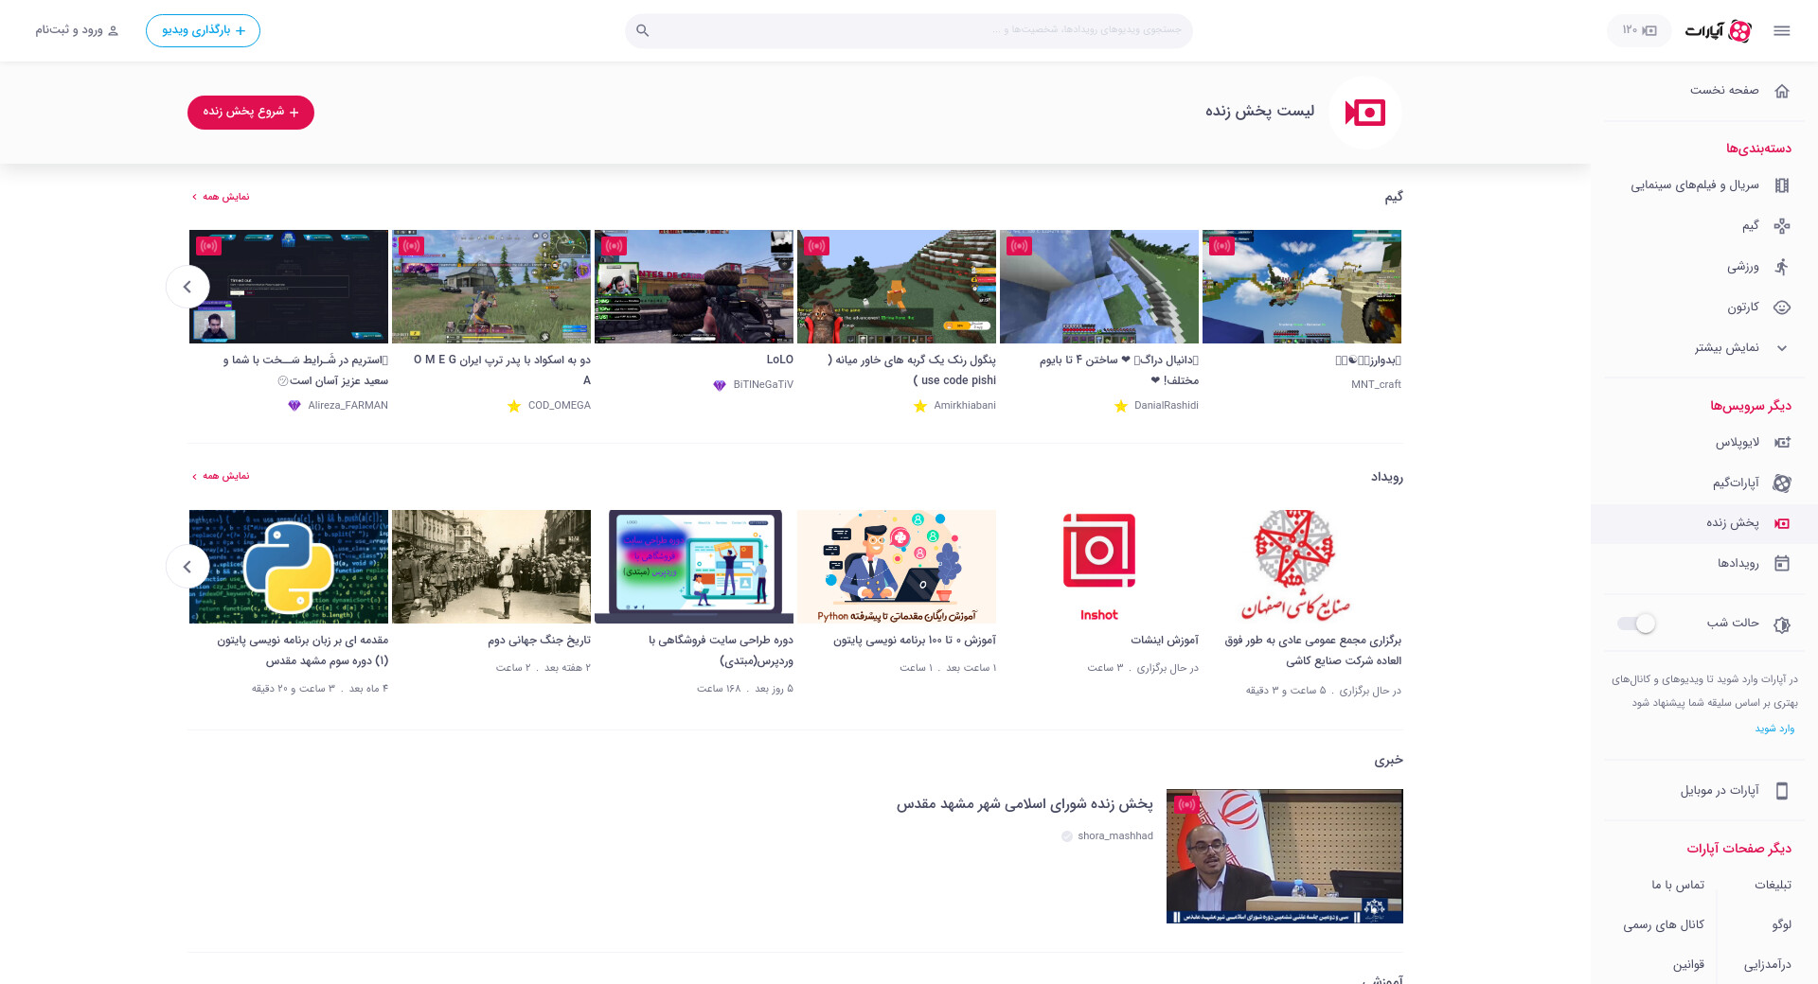Click the ball icon beside آپاراتگیم
This screenshot has width=1818, height=984.
(1781, 483)
